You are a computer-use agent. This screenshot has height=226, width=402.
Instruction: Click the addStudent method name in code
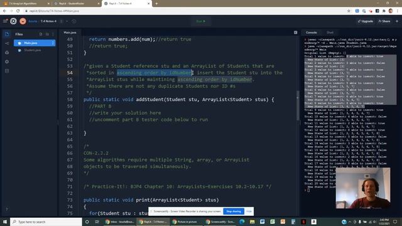(x=149, y=99)
